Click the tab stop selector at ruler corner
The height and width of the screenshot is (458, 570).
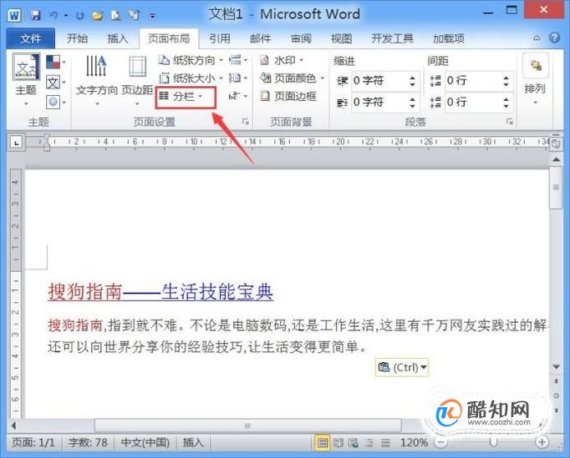click(16, 143)
